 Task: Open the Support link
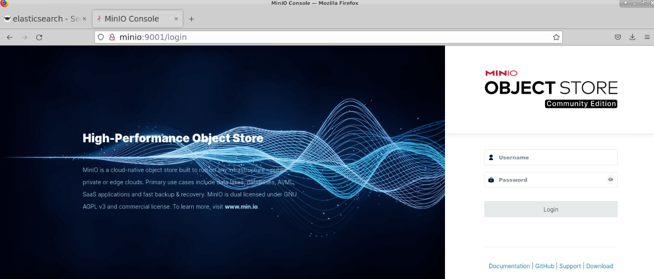pyautogui.click(x=570, y=266)
